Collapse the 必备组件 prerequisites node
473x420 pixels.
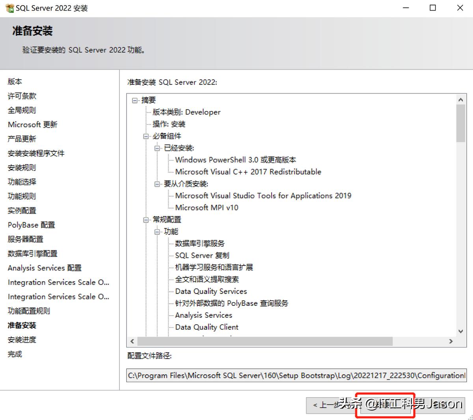[x=146, y=136]
